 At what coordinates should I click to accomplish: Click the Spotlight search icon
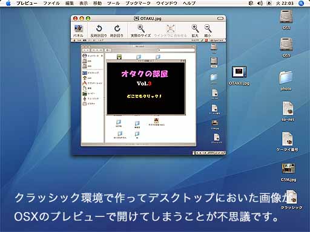(301, 3)
